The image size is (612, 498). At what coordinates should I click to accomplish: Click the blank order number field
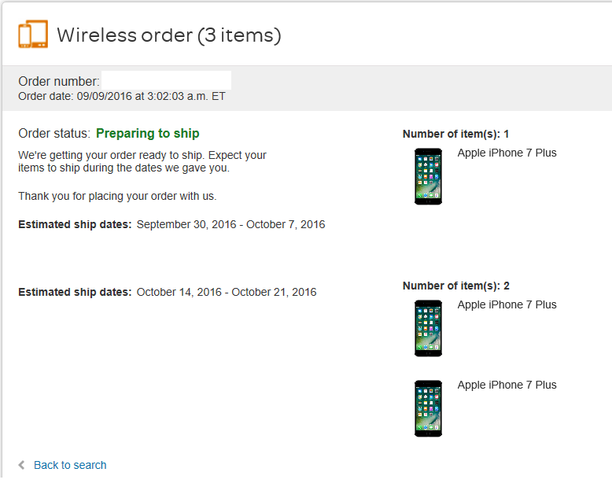click(166, 80)
